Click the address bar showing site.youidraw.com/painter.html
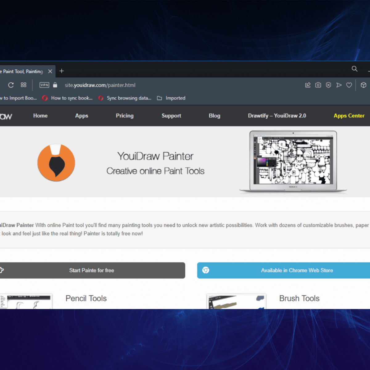The width and height of the screenshot is (370, 370). [x=100, y=85]
